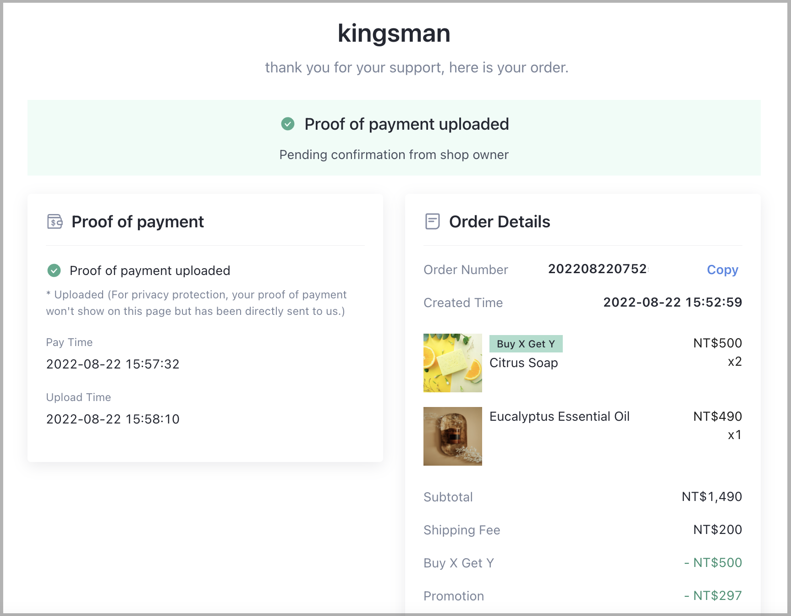The height and width of the screenshot is (616, 791).
Task: Click the document icon beside Order Details
Action: tap(432, 221)
